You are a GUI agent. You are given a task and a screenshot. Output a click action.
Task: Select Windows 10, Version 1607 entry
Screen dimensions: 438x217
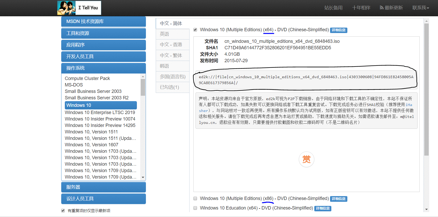[x=91, y=145]
